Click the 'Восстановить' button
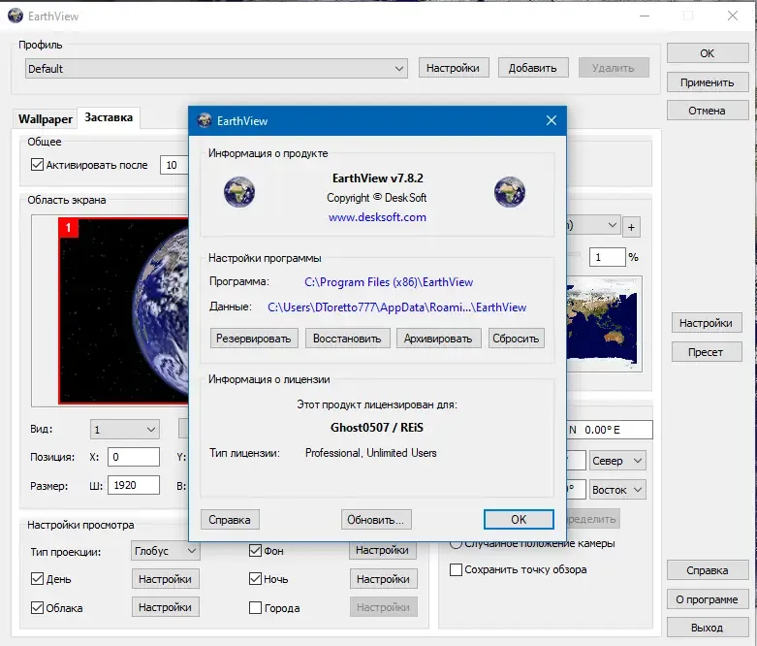This screenshot has width=757, height=646. (347, 339)
